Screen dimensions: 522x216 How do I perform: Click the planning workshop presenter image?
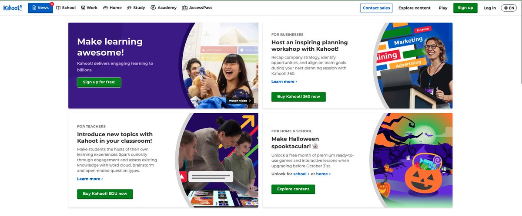[x=412, y=65]
